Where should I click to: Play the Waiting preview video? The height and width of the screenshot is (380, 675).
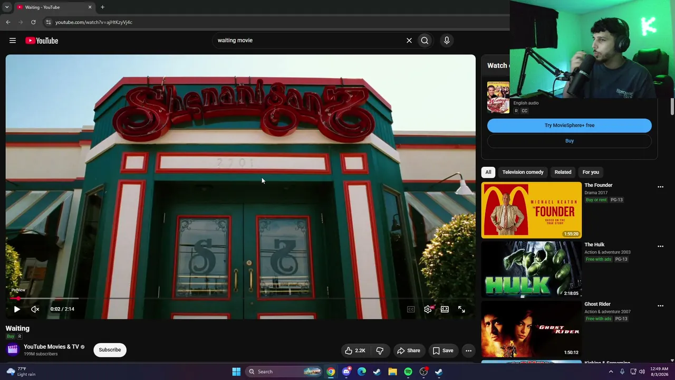tap(17, 309)
